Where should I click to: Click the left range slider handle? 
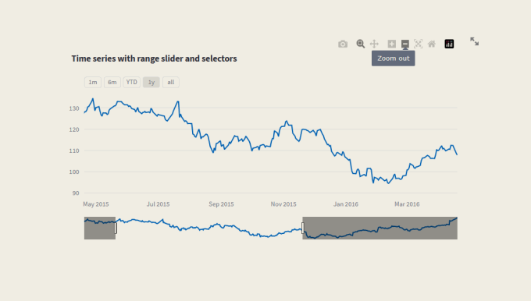click(116, 228)
